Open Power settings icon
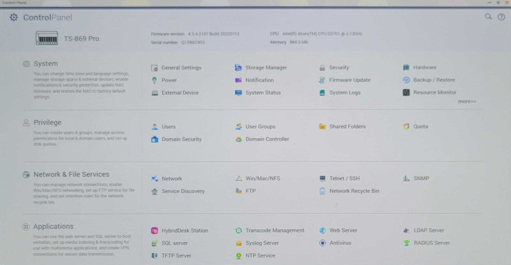This screenshot has height=265, width=511. tap(155, 80)
